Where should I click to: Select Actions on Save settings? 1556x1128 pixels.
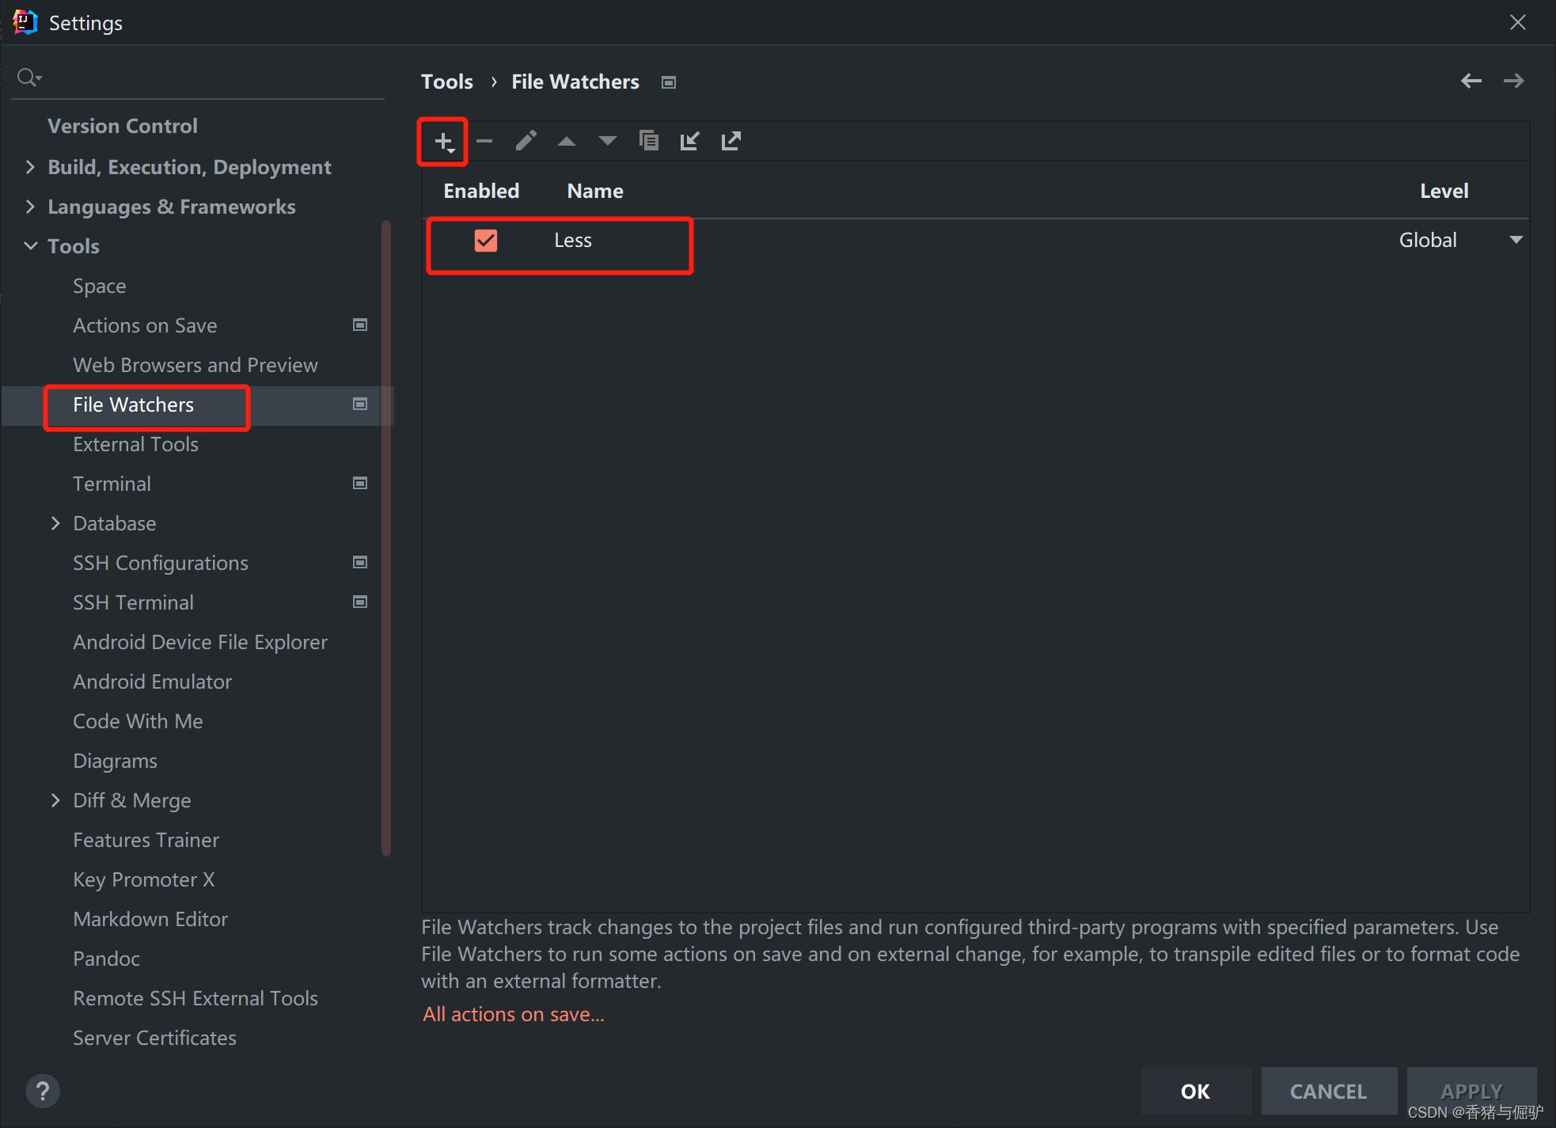(145, 325)
